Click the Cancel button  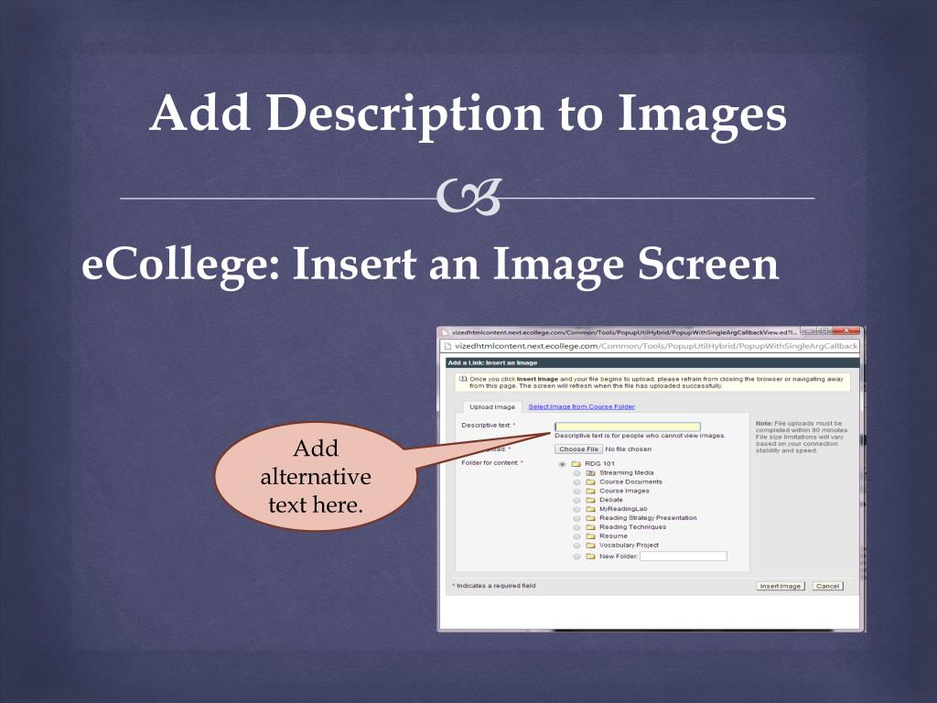(827, 586)
